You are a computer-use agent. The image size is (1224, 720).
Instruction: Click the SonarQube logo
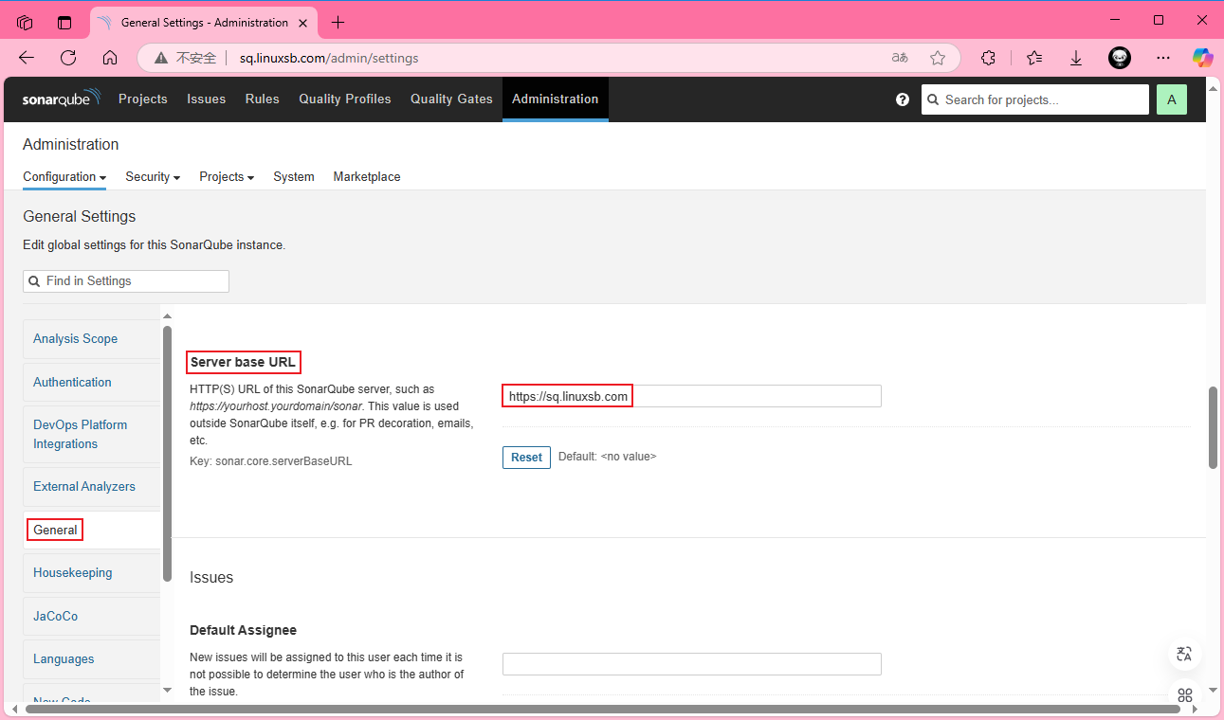coord(61,99)
